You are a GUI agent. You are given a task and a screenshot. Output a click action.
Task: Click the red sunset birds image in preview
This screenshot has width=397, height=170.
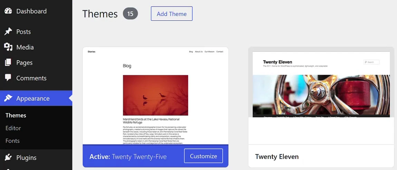click(155, 95)
